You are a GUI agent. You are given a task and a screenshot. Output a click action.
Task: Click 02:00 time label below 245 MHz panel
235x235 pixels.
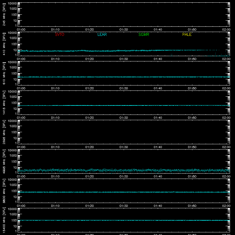(x=226, y=30)
